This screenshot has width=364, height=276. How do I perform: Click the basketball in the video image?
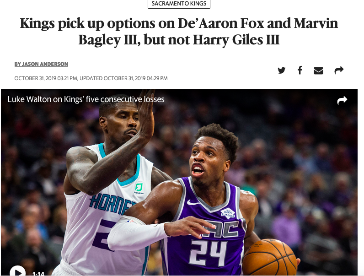(x=269, y=257)
